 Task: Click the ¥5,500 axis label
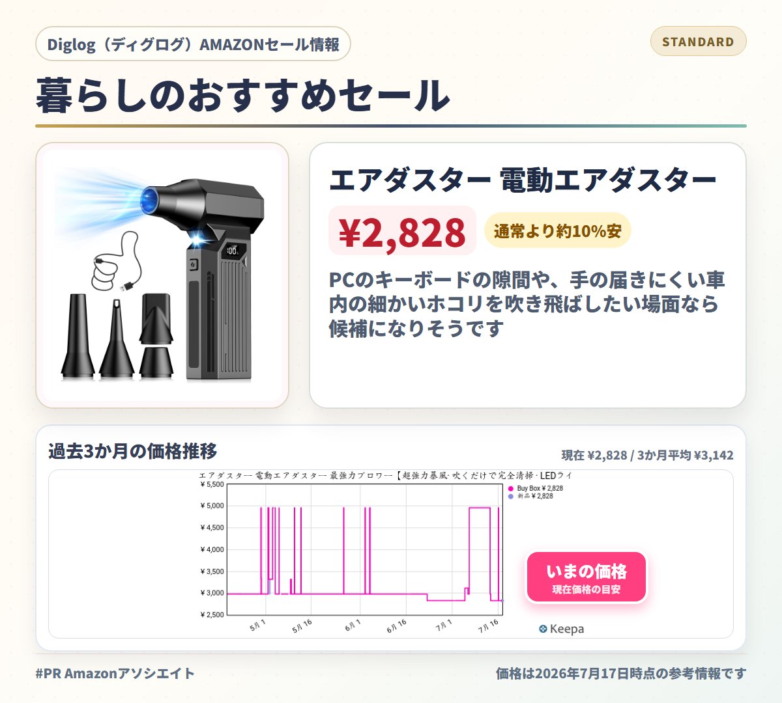[212, 484]
